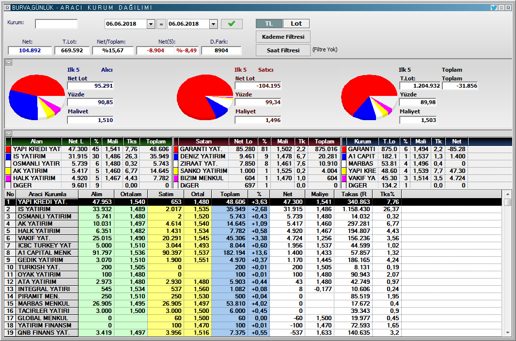Open the end date dropdown arrow

click(x=214, y=24)
